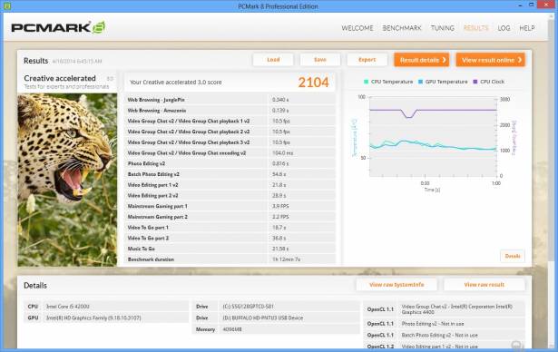558x352 pixels.
Task: Select Video To Go part 2 row
Action: [x=230, y=238]
